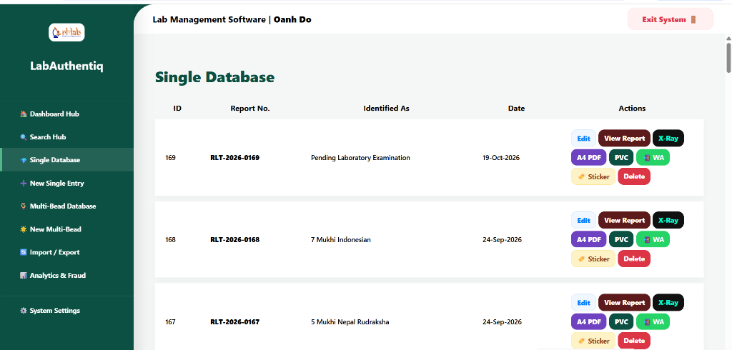
Task: Click 24-Sep-2026 date in row 167
Action: pos(502,322)
